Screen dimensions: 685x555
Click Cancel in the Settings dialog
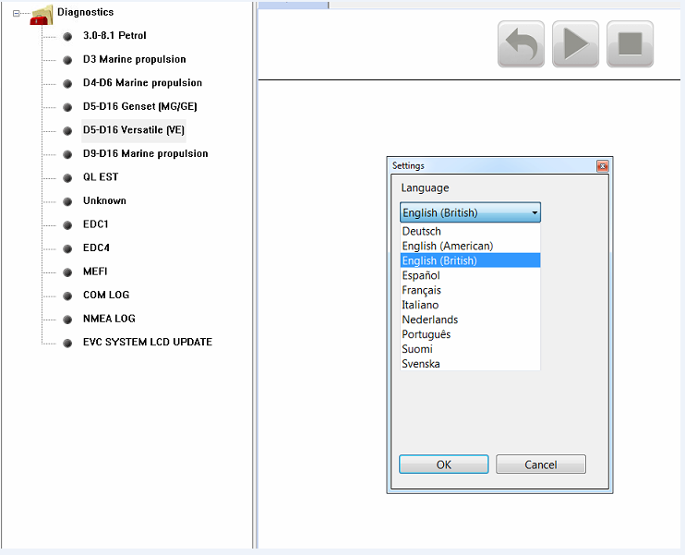(x=540, y=465)
